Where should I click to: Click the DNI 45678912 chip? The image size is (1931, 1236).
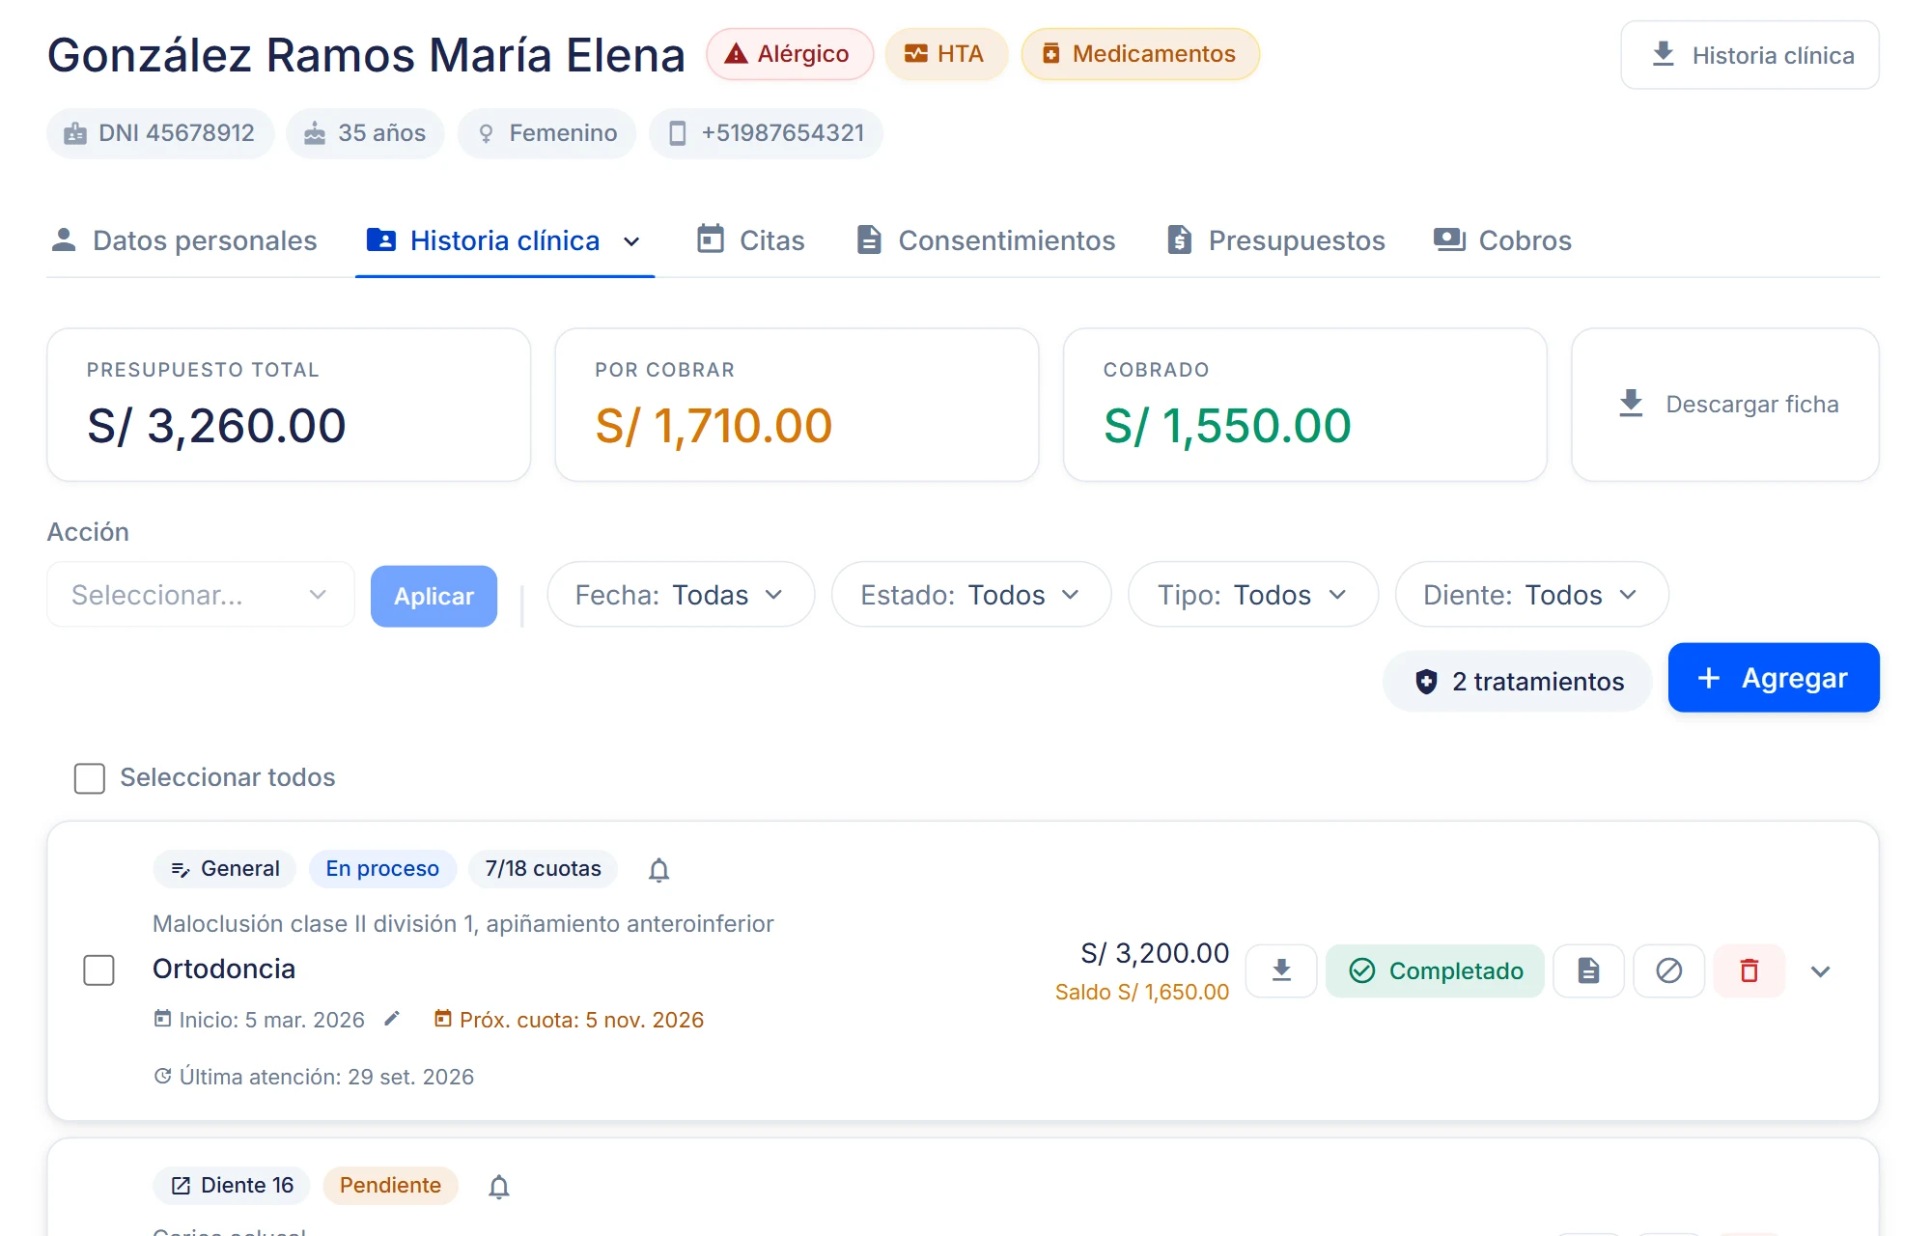point(160,133)
